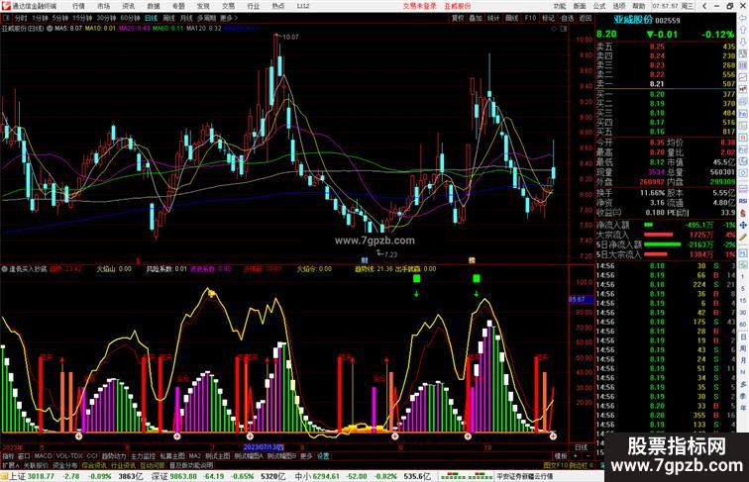Image resolution: width=749 pixels, height=482 pixels.
Task: Switch chart to 5分钟 period
Action: pos(60,18)
